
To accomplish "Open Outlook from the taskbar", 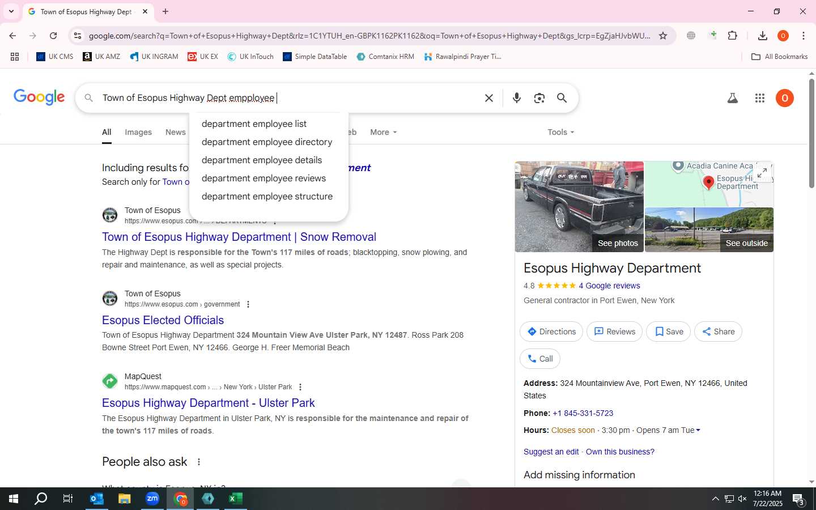I will pyautogui.click(x=97, y=499).
